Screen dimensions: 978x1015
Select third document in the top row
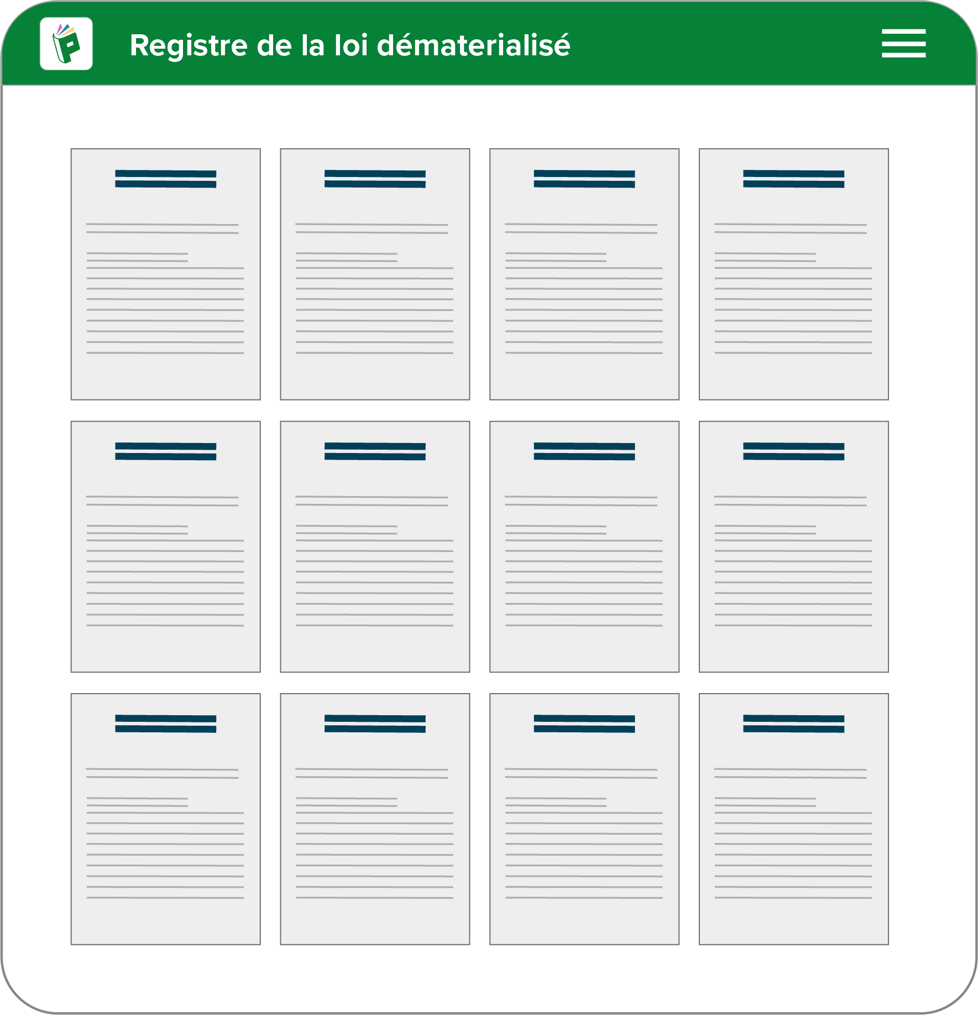(584, 274)
